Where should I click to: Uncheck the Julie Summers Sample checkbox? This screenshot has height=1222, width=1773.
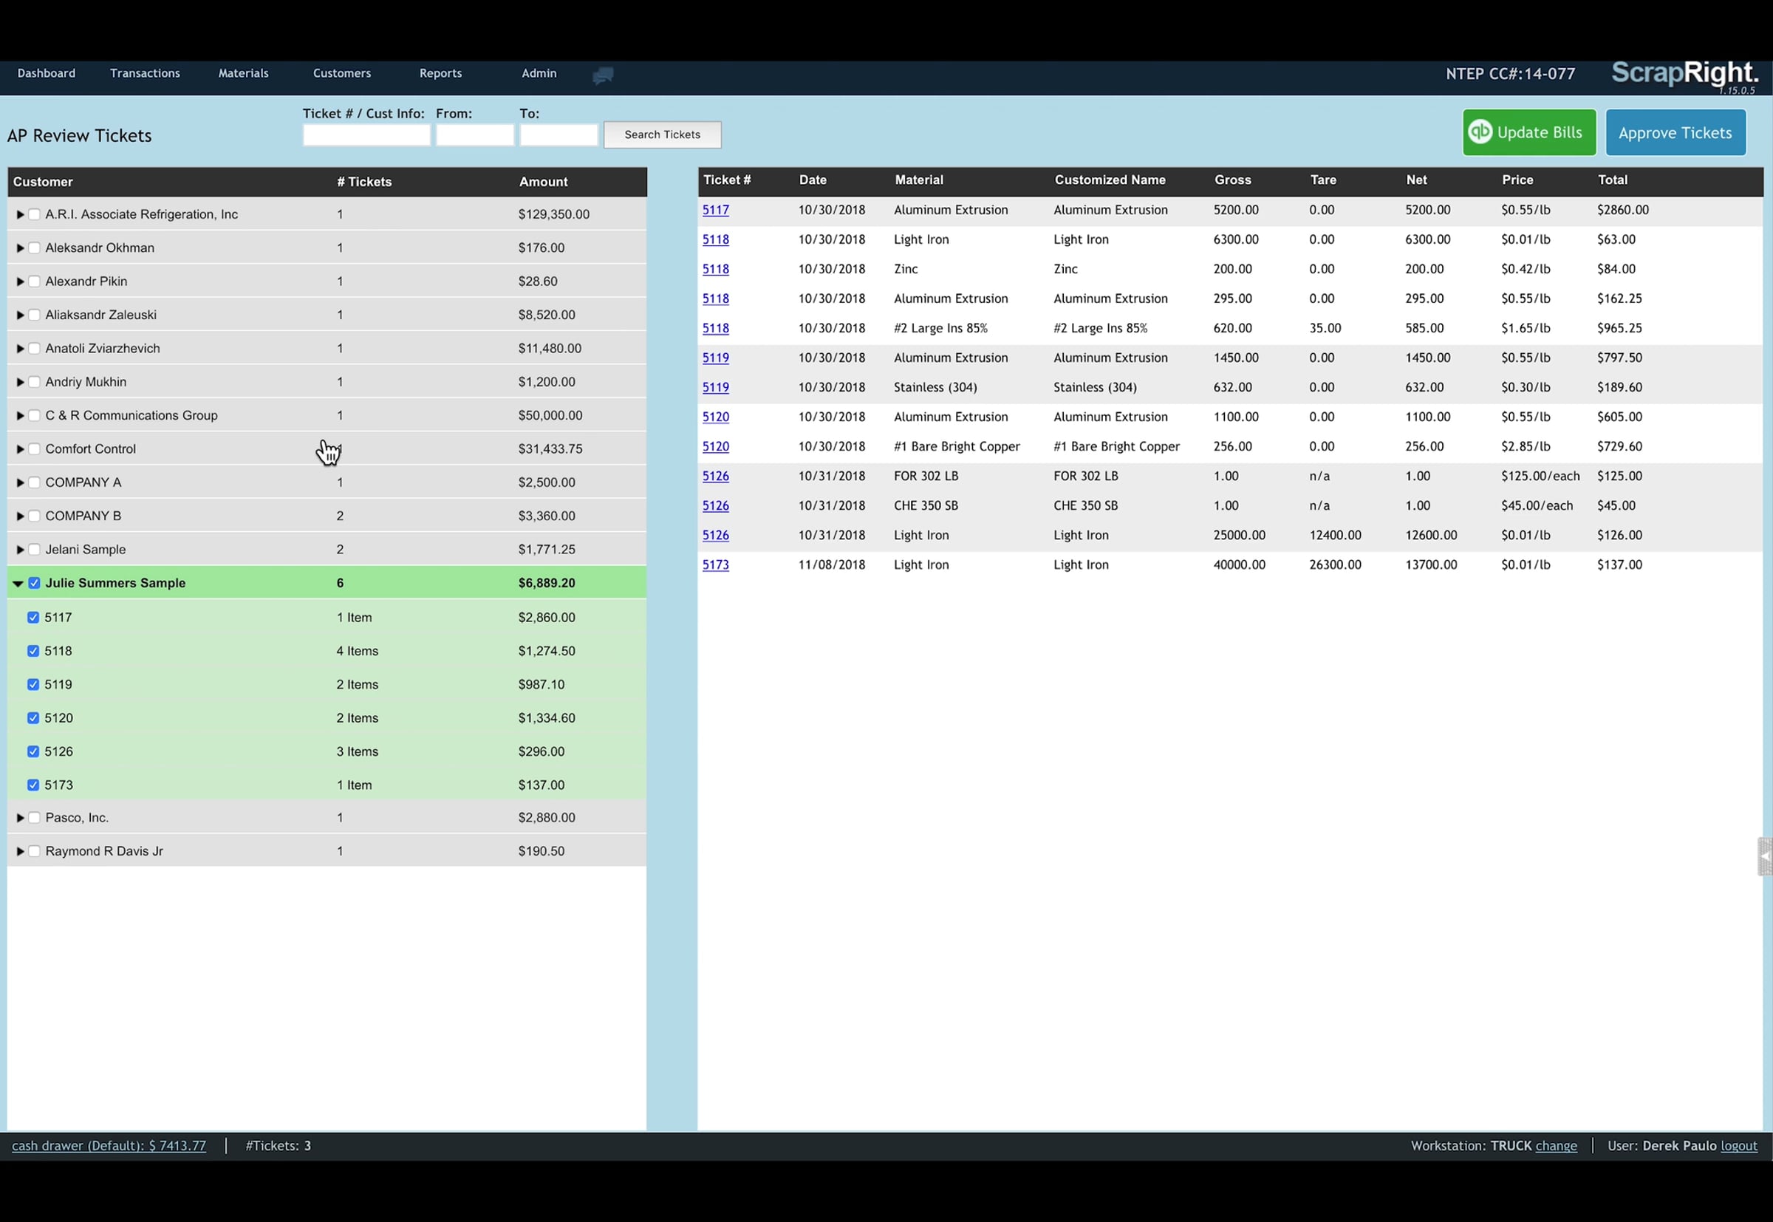[x=34, y=584]
